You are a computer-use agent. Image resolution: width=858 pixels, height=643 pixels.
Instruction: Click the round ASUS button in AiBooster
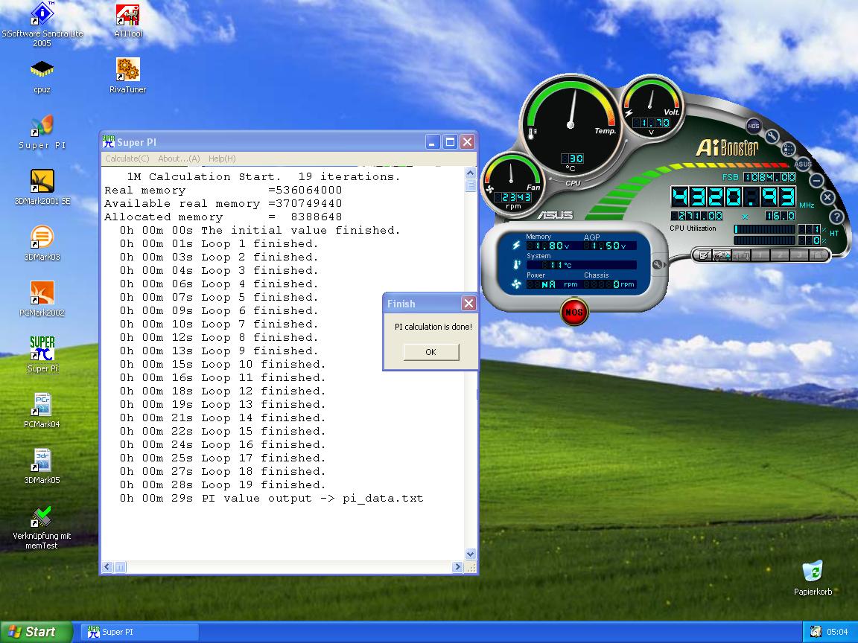click(802, 164)
